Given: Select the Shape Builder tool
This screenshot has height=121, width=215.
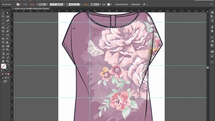Looking at the screenshot, I should pos(3,43).
